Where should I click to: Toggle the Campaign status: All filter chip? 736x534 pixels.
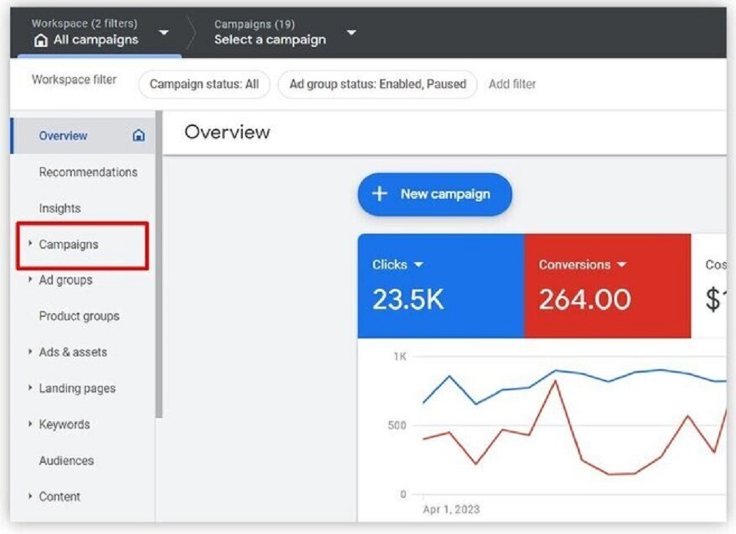point(204,84)
